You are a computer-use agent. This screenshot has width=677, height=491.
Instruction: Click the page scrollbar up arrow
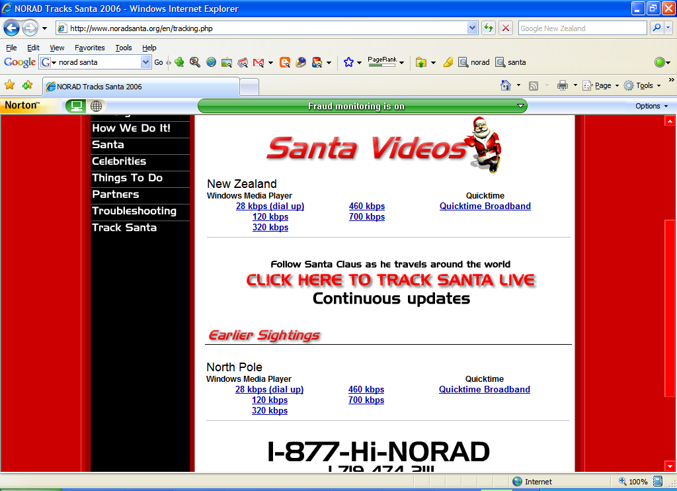[x=670, y=120]
